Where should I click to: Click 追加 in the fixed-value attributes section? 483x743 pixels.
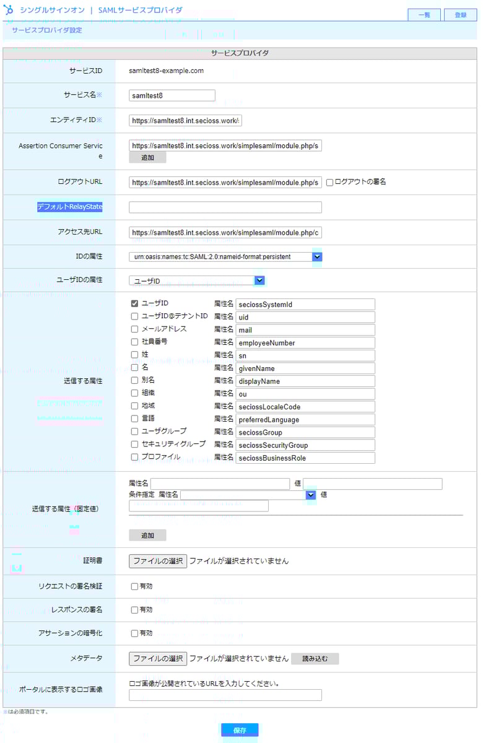147,535
